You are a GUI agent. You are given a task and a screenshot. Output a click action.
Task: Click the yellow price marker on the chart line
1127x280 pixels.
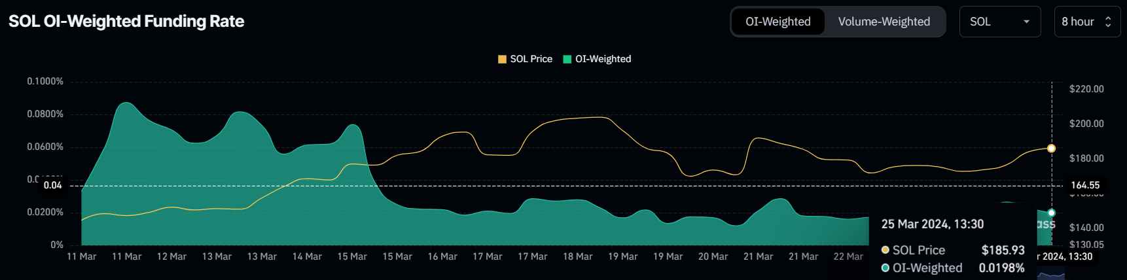tap(1051, 149)
